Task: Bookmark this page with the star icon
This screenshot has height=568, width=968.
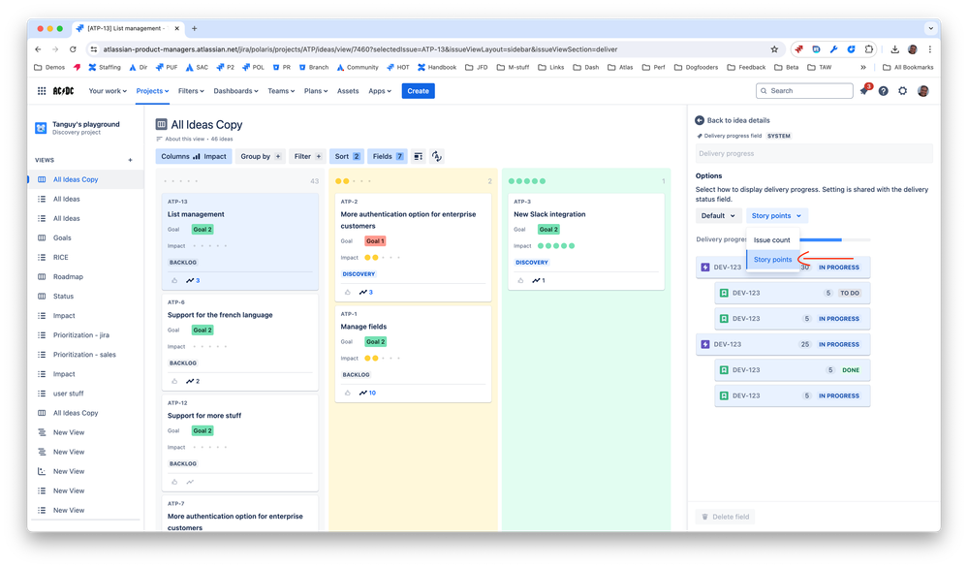Action: [774, 49]
